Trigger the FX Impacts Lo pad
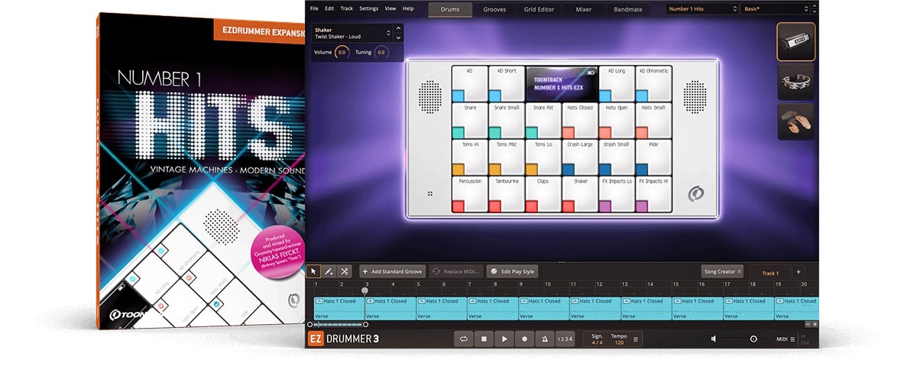This screenshot has height=373, width=917. pos(617,193)
